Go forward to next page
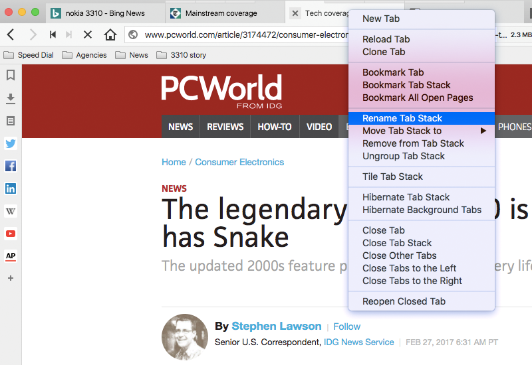532x365 pixels. point(33,35)
